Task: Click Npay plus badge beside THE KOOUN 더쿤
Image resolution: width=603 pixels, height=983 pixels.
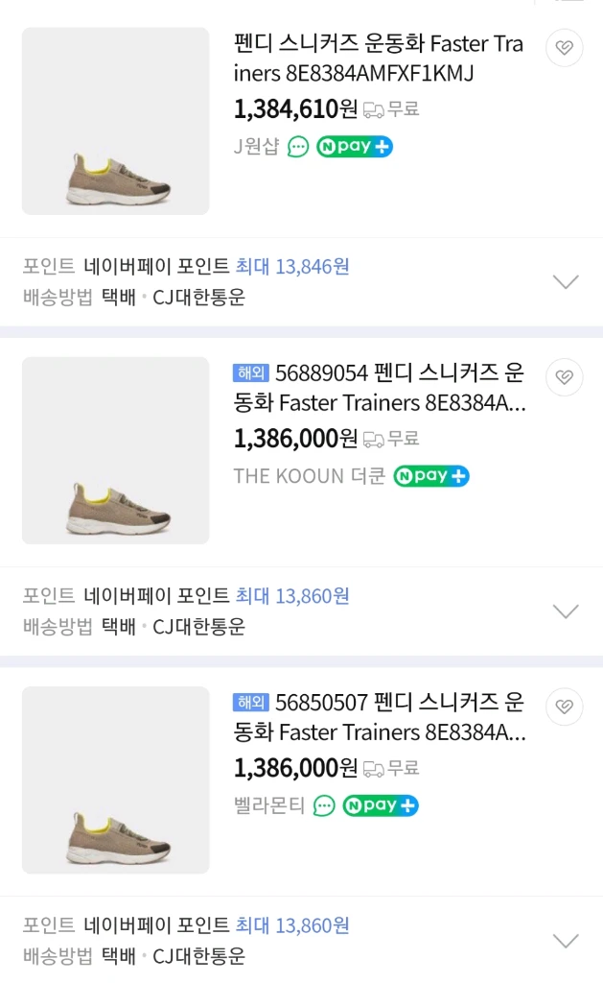Action: pyautogui.click(x=430, y=476)
